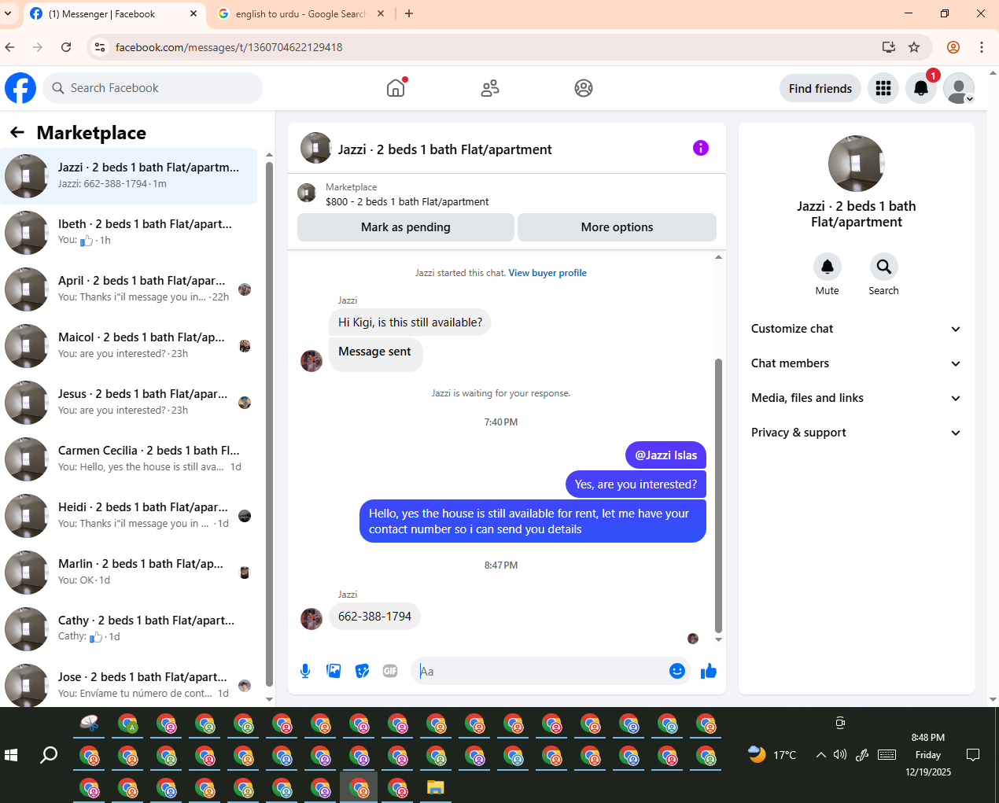Click the listing thumbnail in right panel
The width and height of the screenshot is (999, 803).
point(857,164)
